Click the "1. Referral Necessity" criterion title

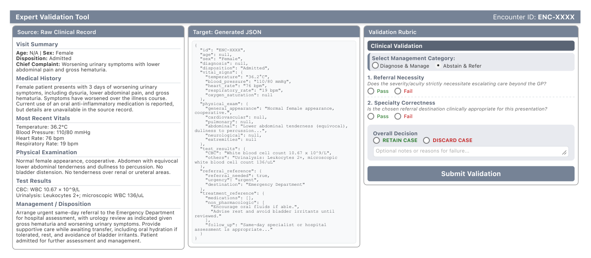click(396, 78)
